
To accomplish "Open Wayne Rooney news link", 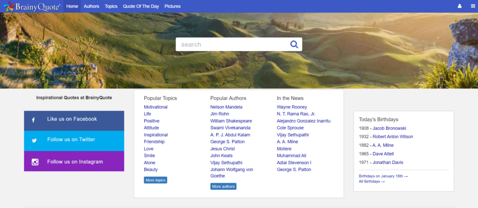I will (x=292, y=107).
